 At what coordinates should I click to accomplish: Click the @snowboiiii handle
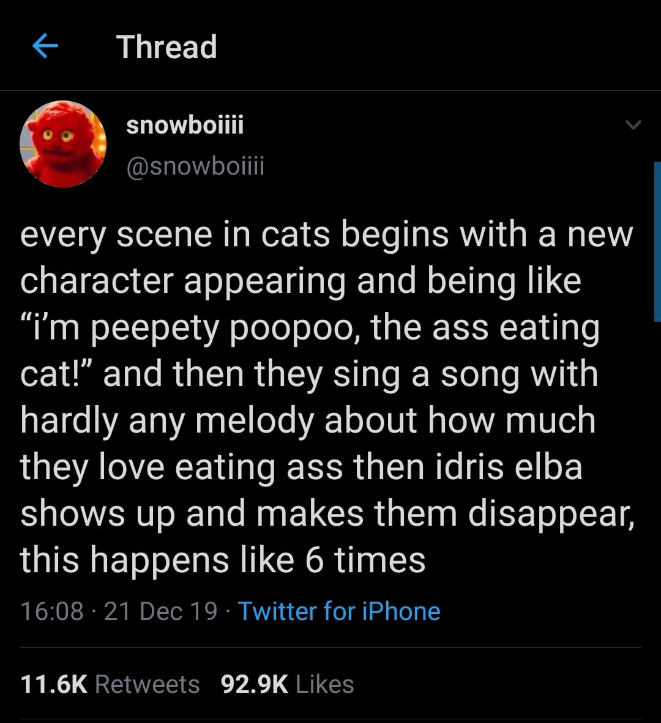coord(195,165)
